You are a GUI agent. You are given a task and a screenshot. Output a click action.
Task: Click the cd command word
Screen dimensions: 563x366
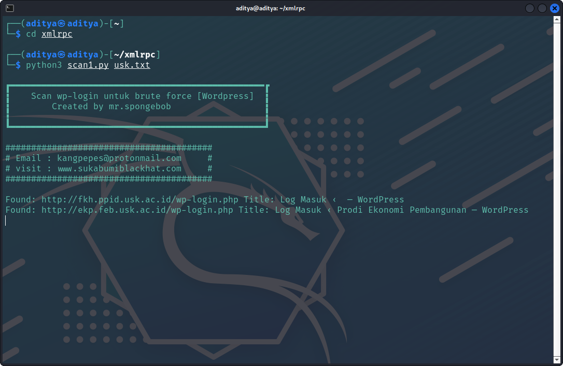point(31,34)
